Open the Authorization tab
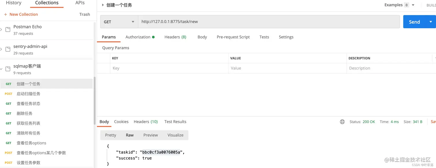This screenshot has width=436, height=168. (x=140, y=37)
